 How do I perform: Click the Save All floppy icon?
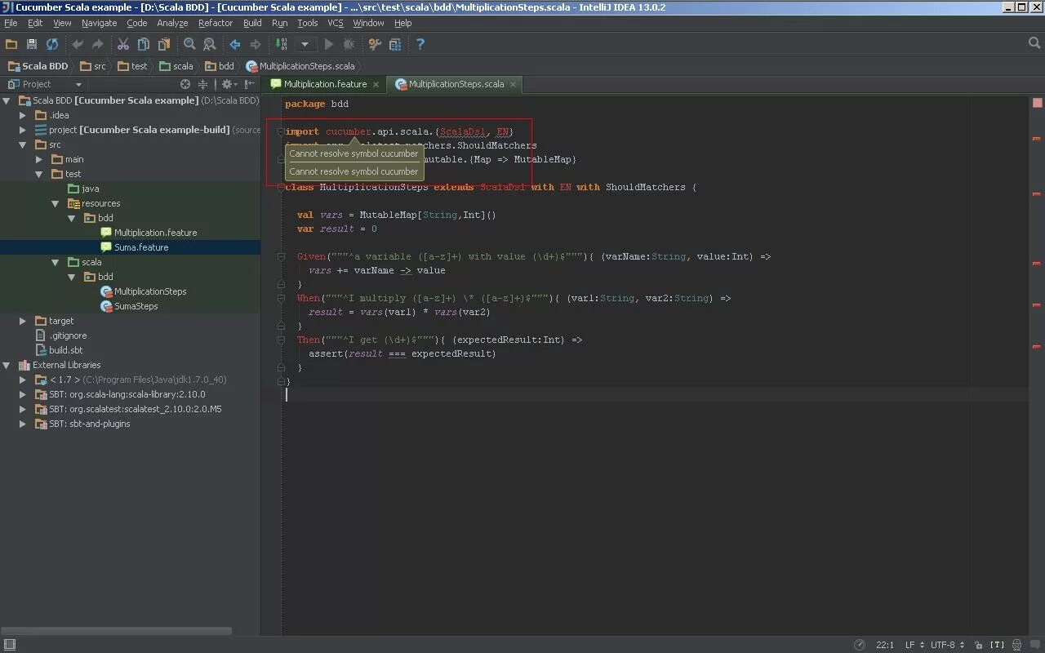[32, 44]
